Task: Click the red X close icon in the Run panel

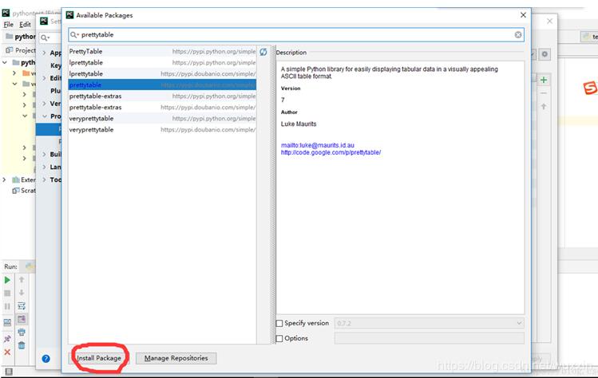Action: pyautogui.click(x=7, y=352)
